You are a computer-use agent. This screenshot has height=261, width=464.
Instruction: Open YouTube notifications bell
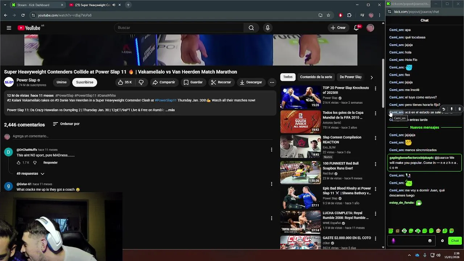(357, 28)
